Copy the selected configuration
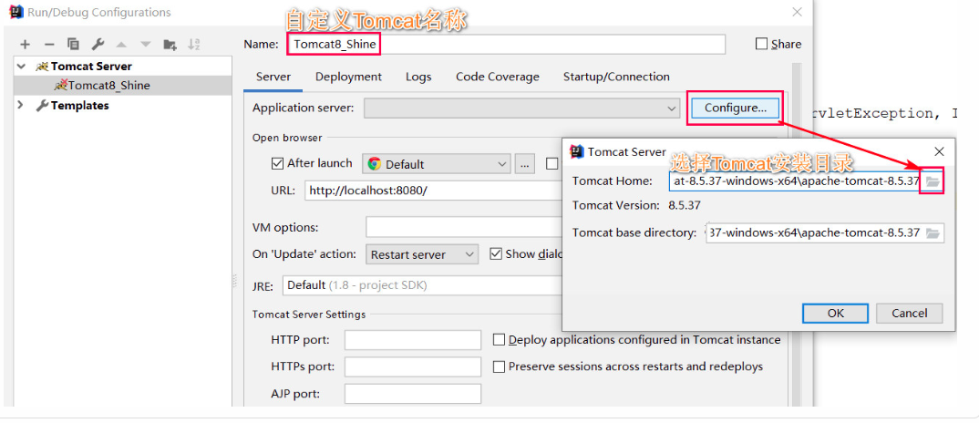Screen dimensions: 979x423 [x=73, y=45]
